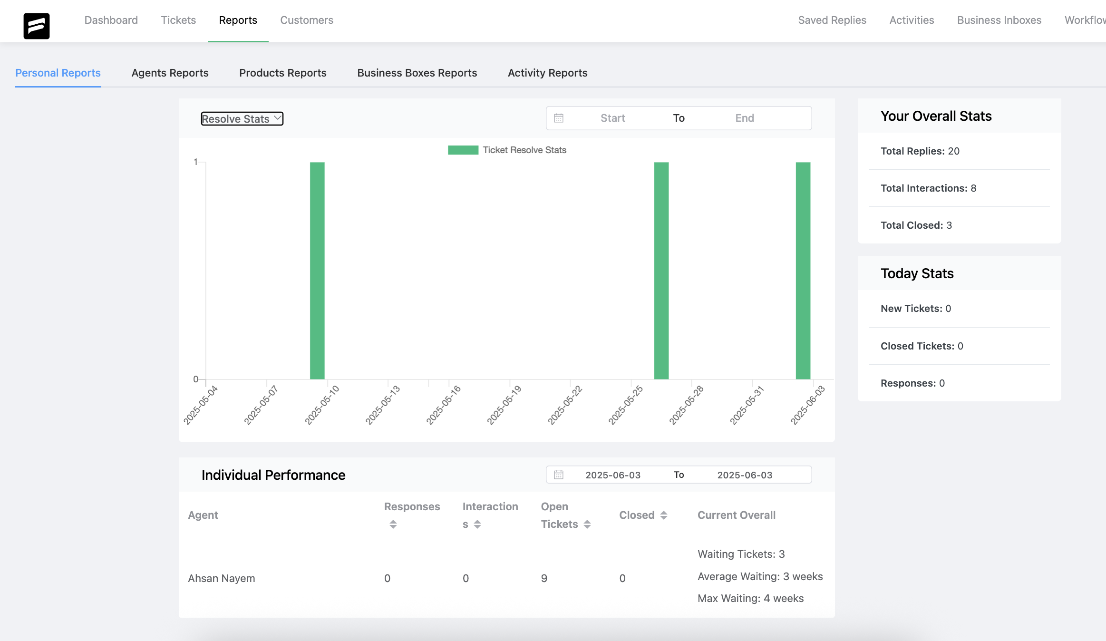Image resolution: width=1106 pixels, height=641 pixels.
Task: Open Saved Replies
Action: [x=832, y=20]
